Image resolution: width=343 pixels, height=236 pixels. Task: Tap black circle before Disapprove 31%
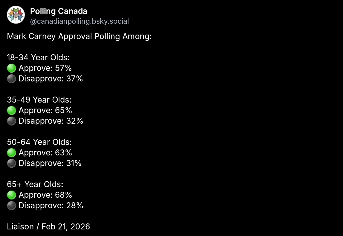click(11, 163)
